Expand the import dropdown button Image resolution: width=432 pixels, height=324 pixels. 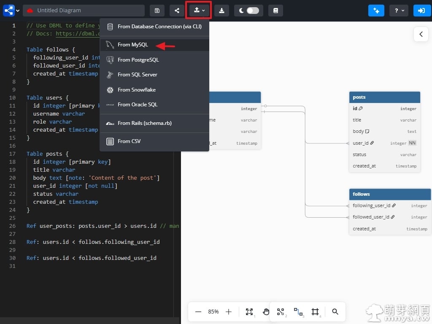[x=199, y=11]
